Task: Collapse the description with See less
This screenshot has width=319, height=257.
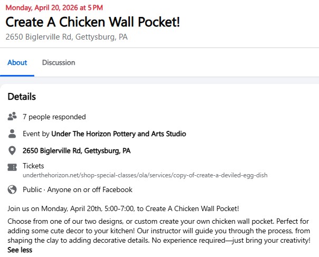Action: pyautogui.click(x=20, y=250)
